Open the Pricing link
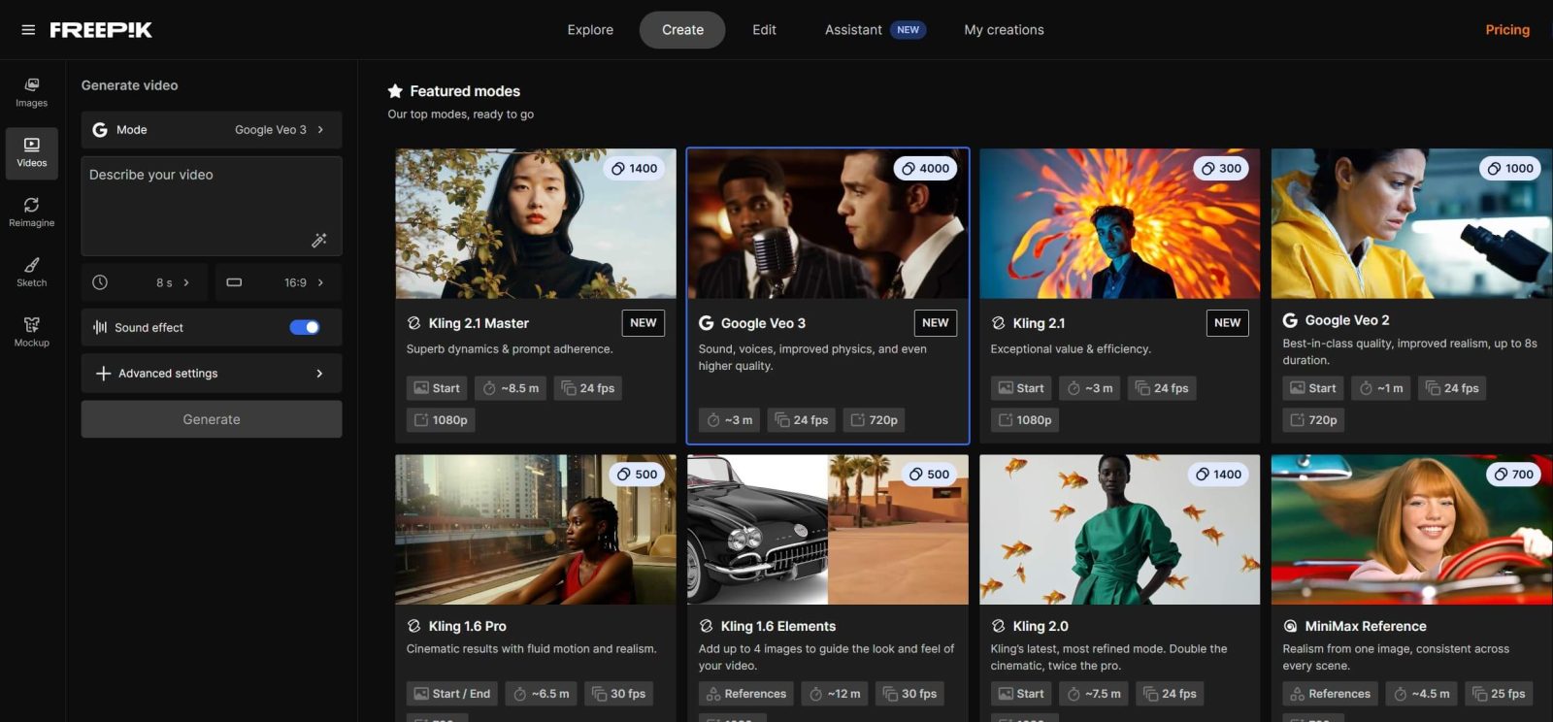The image size is (1553, 722). tap(1506, 30)
